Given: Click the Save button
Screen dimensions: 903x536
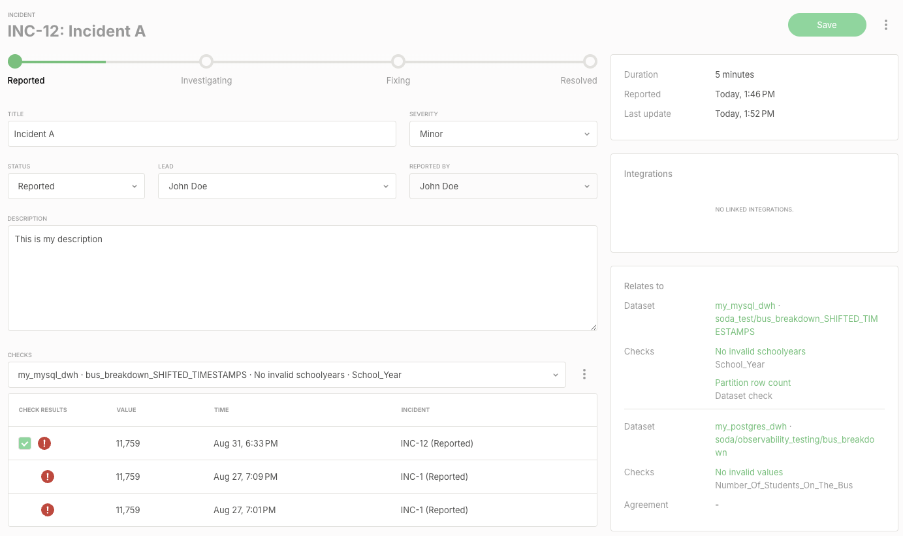Looking at the screenshot, I should coord(827,25).
